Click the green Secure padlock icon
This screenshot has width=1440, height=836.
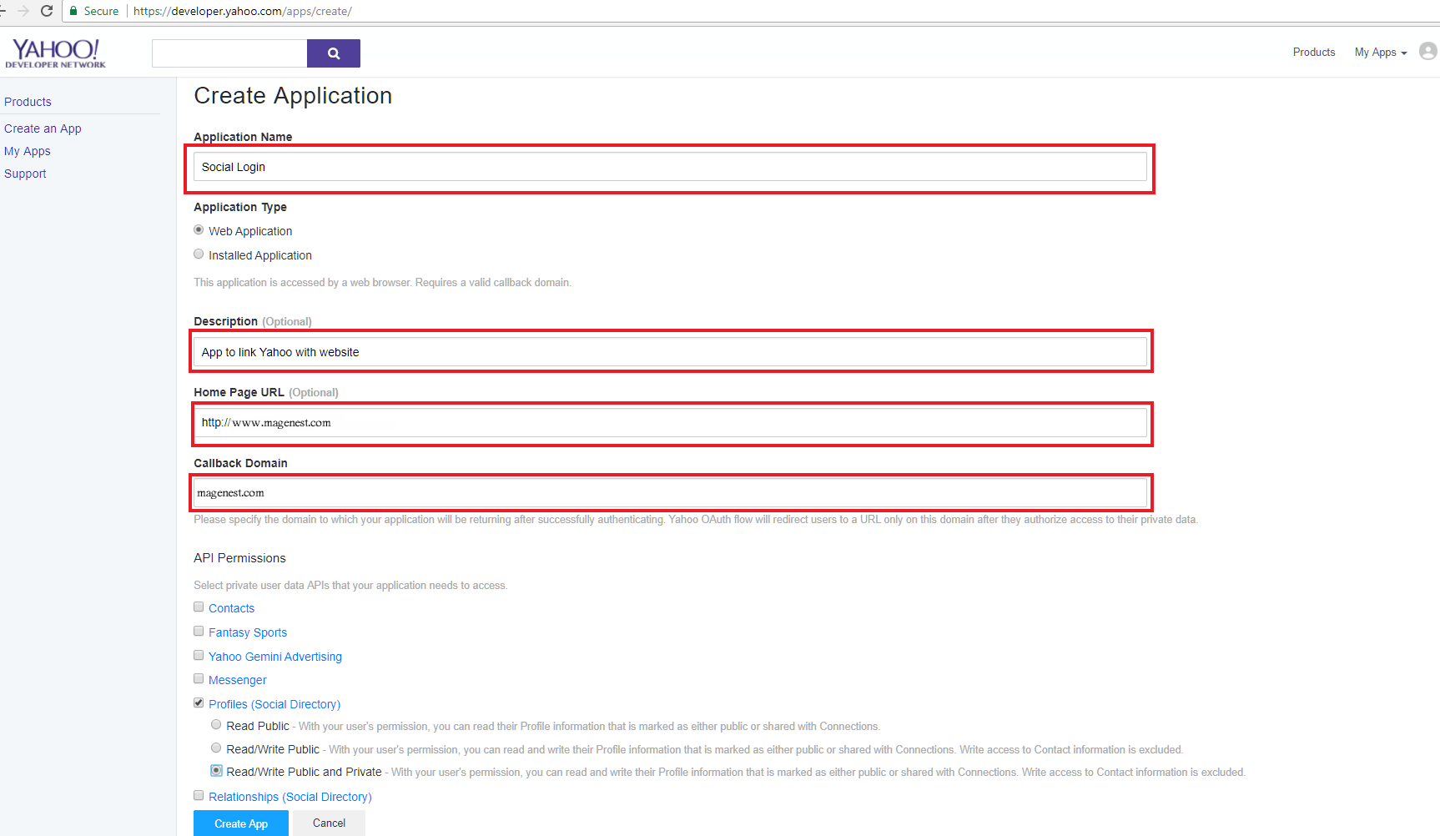click(x=73, y=11)
